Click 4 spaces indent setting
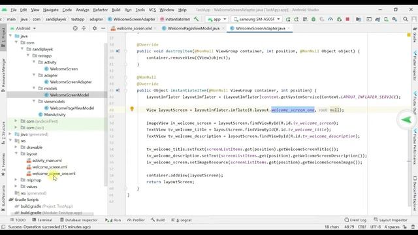The height and width of the screenshot is (235, 418). click(x=392, y=227)
